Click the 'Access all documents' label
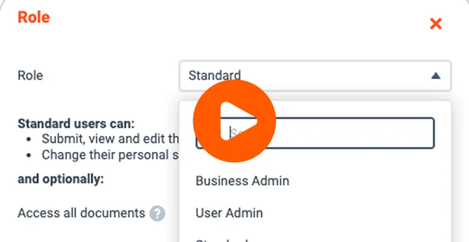The width and height of the screenshot is (469, 242). (81, 213)
